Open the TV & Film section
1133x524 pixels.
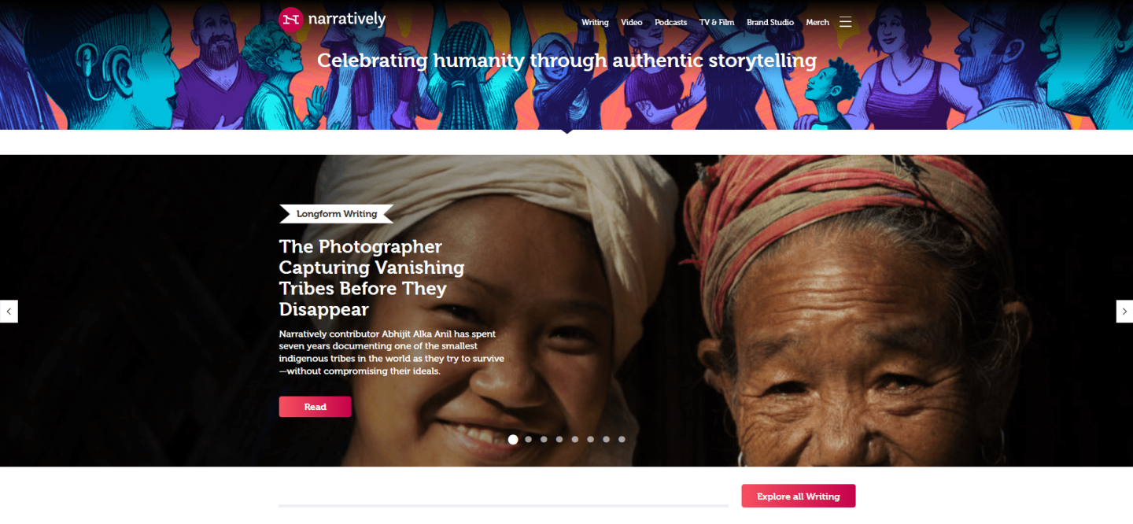pos(717,22)
